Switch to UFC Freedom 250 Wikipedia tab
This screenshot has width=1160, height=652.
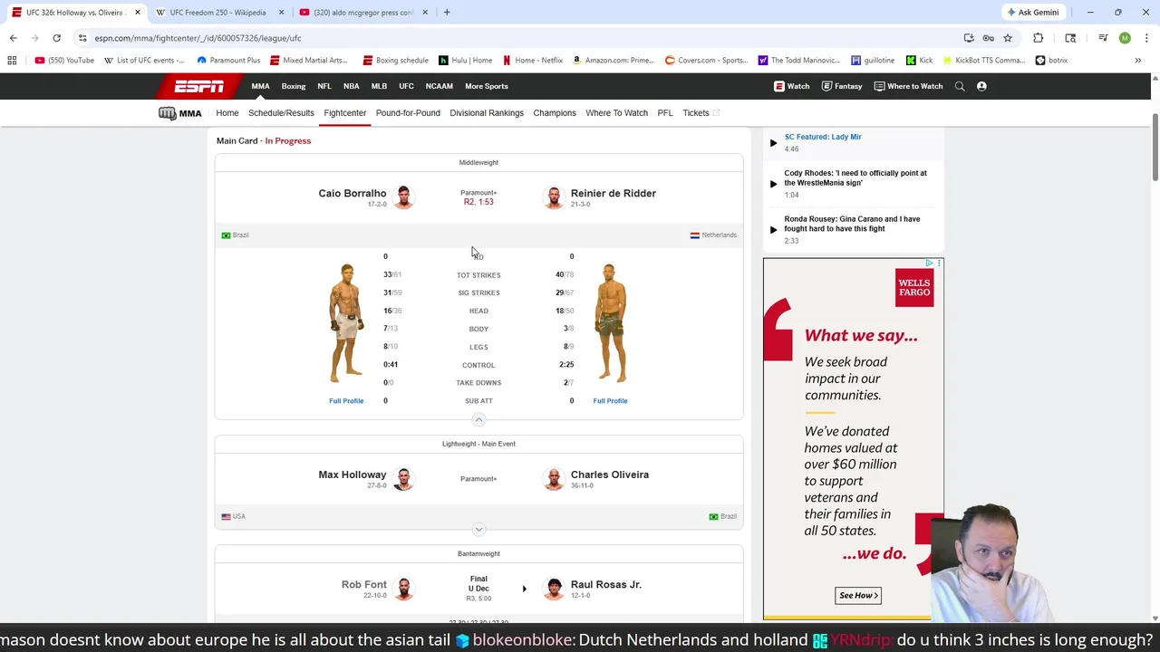217,13
